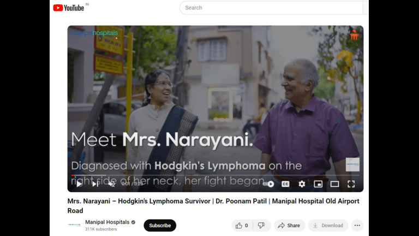The image size is (419, 236).
Task: Dislike the video with the thumbs-down
Action: pos(261,225)
